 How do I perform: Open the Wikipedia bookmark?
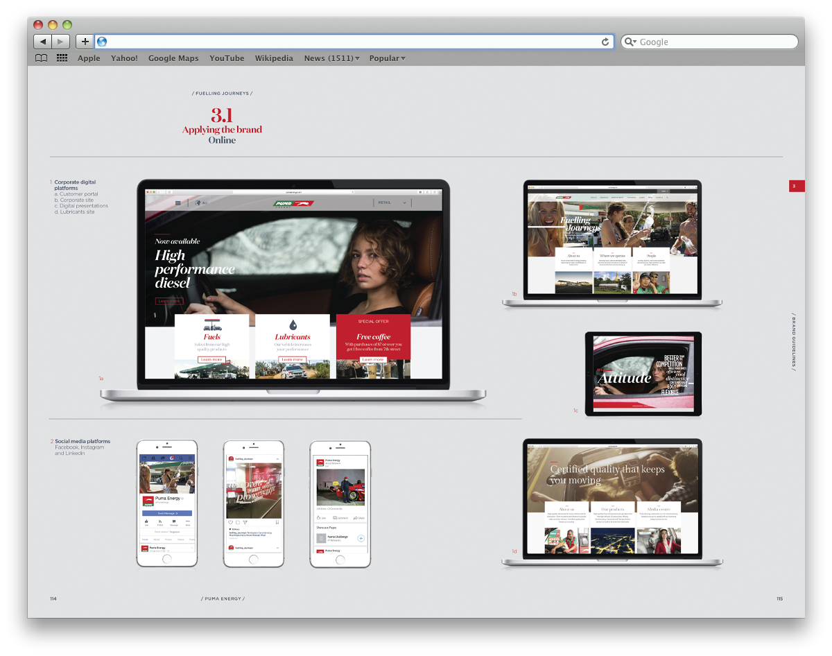274,58
